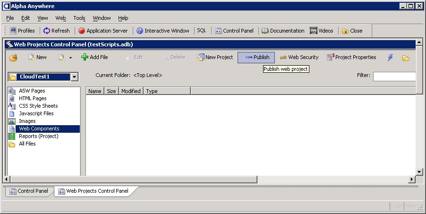Click the page icon beside the dropdown arrow
Viewport: 426px width, 214px height.
[x=62, y=57]
